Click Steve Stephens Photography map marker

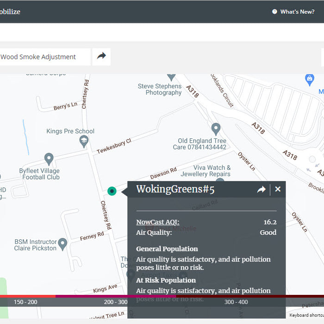click(172, 76)
